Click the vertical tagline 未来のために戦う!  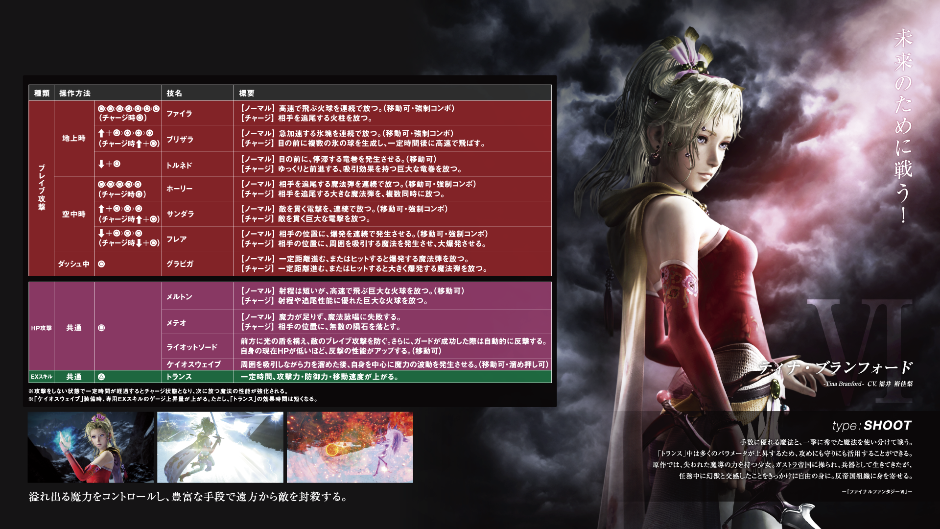coord(903,126)
